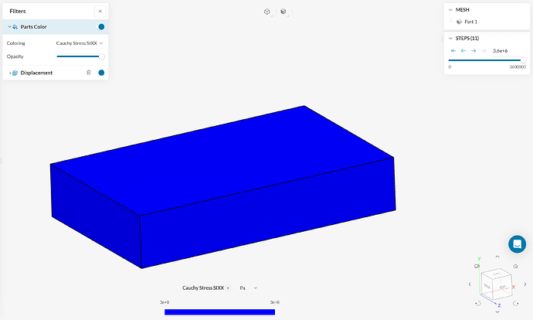
Task: Click the Displacement filter icon
Action: pos(15,73)
